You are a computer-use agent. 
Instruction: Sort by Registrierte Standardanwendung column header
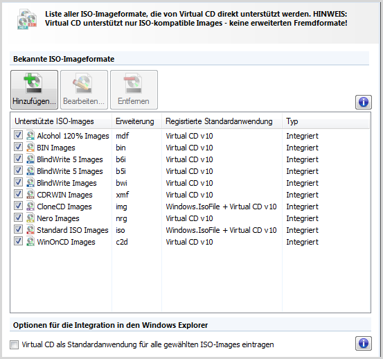pos(222,121)
